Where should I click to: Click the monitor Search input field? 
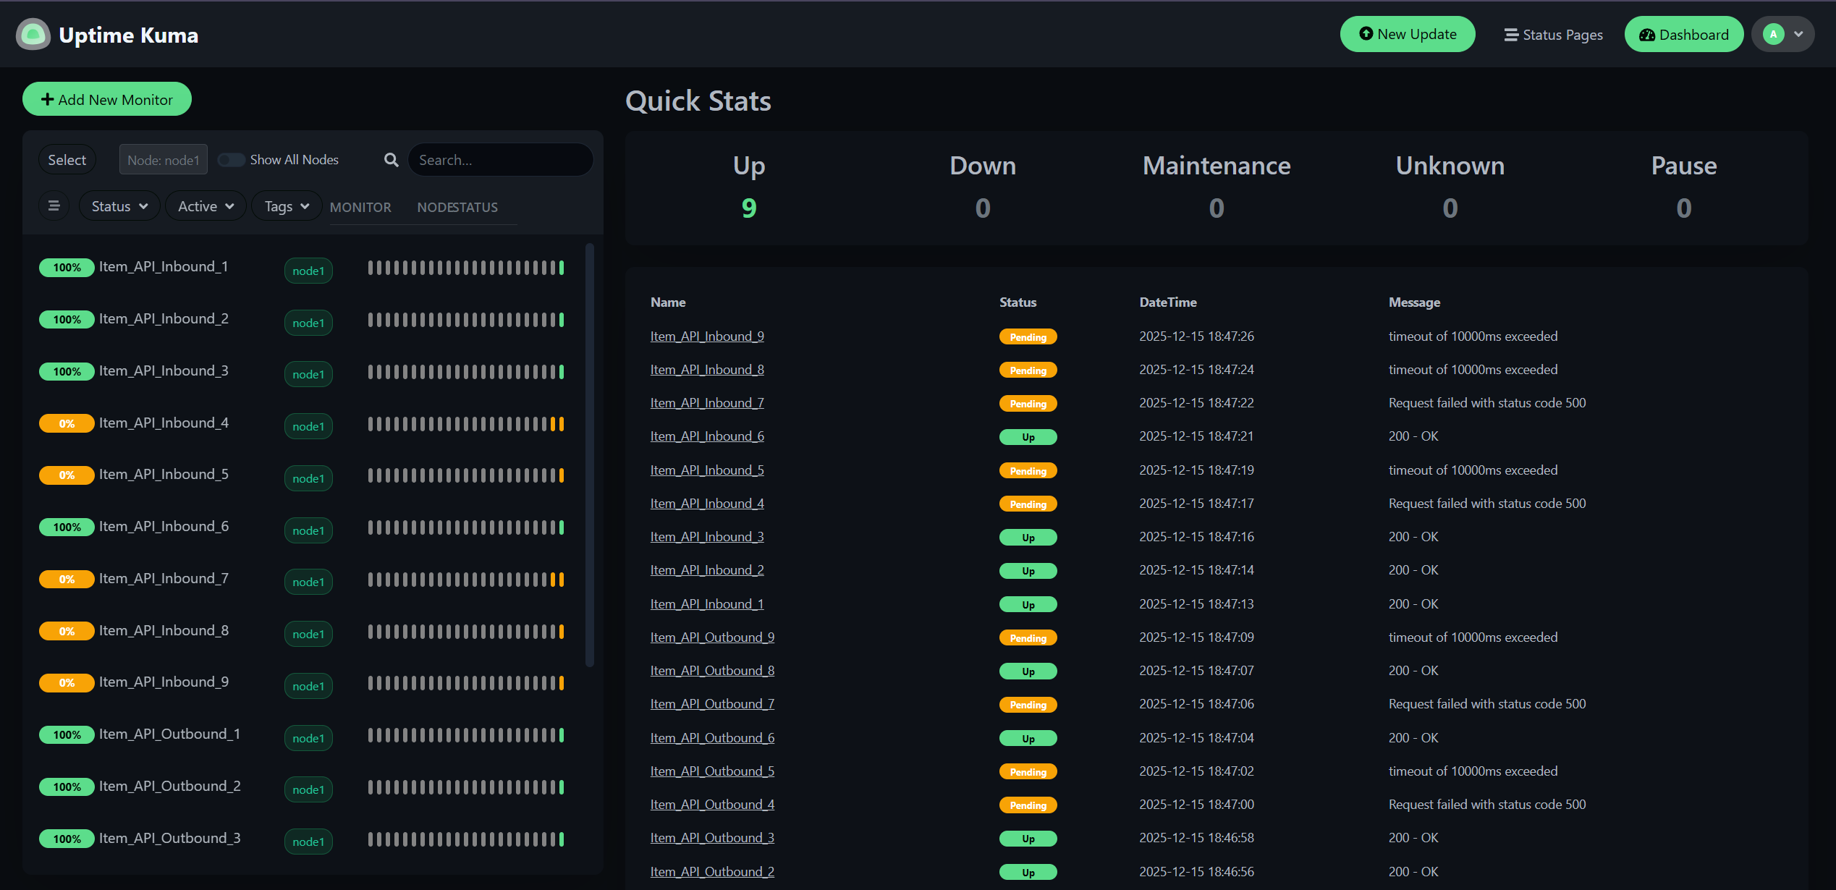[x=500, y=160]
